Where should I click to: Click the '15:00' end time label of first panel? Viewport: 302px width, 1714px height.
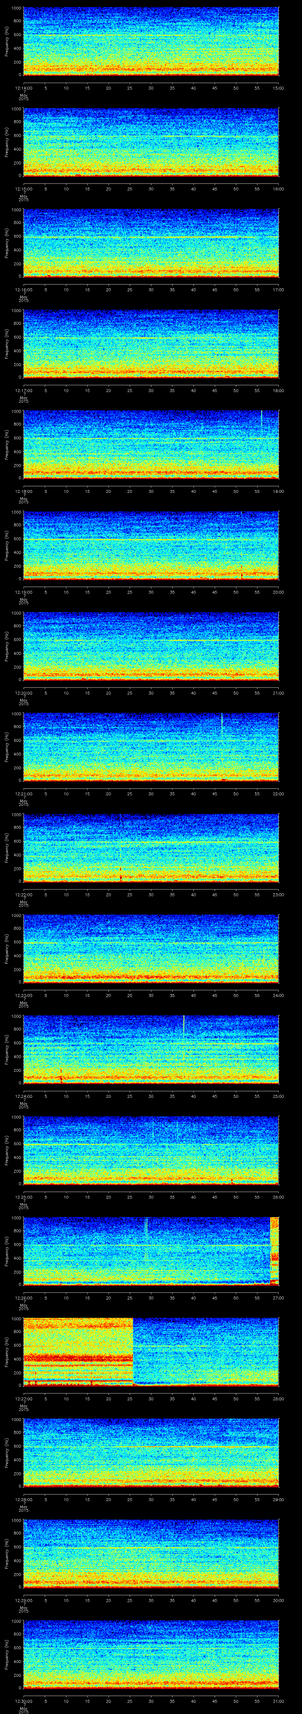point(279,87)
